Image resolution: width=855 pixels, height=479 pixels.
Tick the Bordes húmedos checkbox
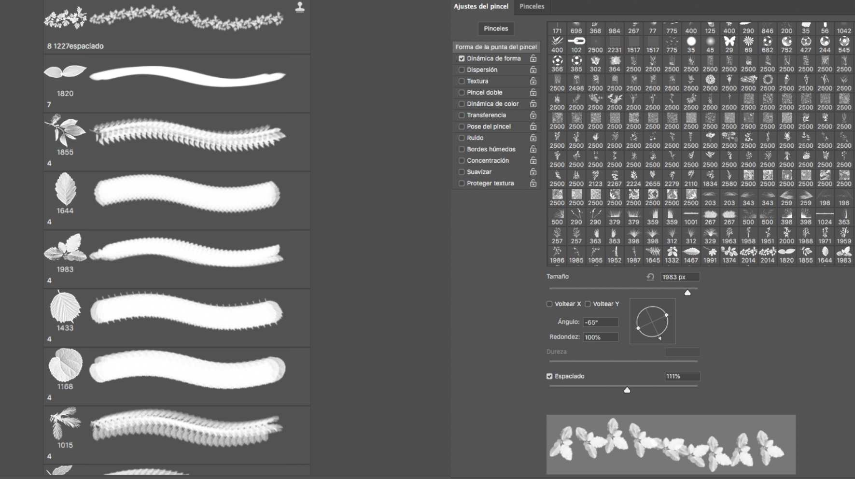click(x=462, y=149)
